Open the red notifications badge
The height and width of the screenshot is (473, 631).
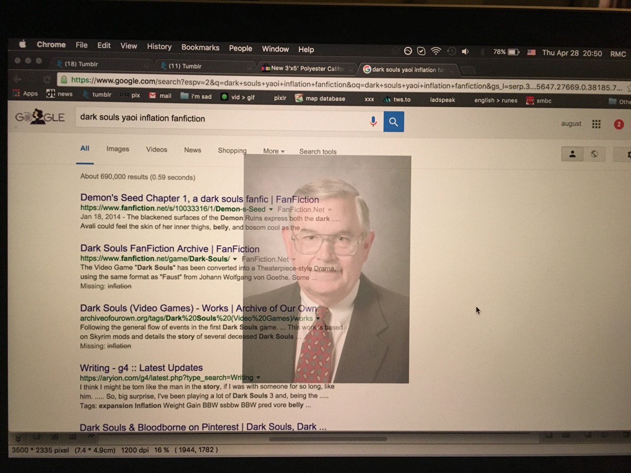tap(619, 125)
